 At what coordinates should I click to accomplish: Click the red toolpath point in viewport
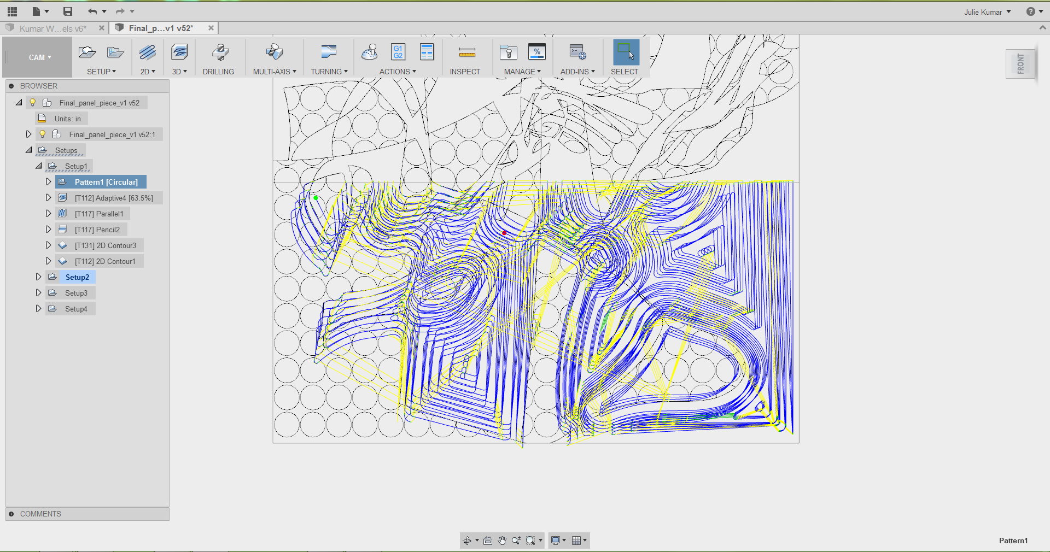click(x=504, y=233)
